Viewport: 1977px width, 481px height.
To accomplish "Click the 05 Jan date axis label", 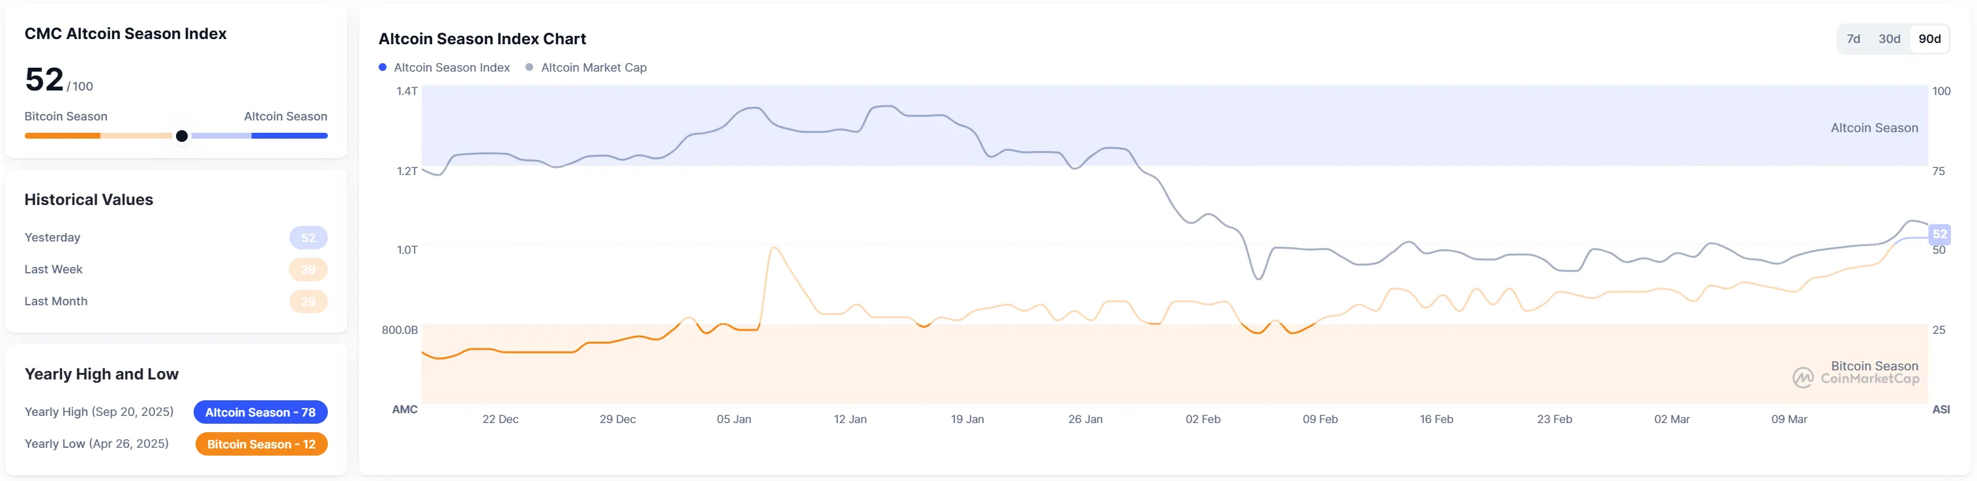I will [x=734, y=420].
